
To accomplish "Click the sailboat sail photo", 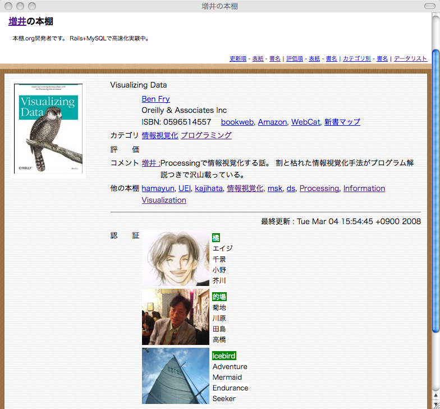I will [x=176, y=376].
